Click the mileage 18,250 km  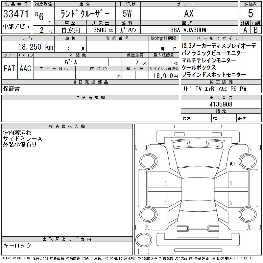(x=36, y=47)
